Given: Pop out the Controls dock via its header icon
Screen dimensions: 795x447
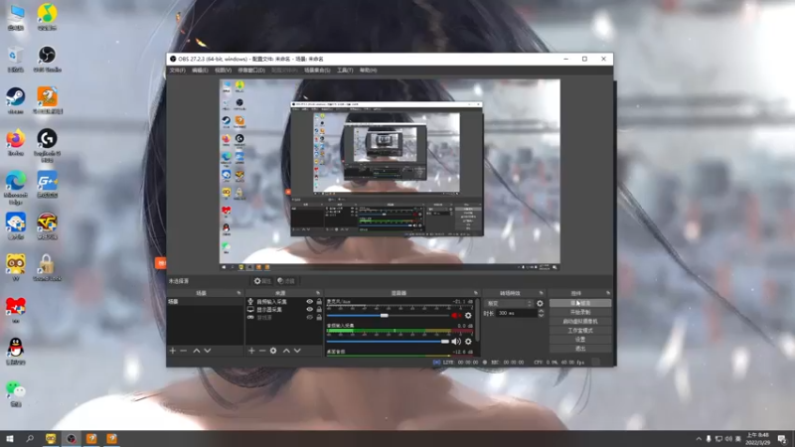Looking at the screenshot, I should pos(608,293).
